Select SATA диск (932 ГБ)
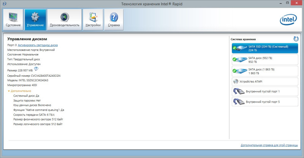304x158 pixels. coord(265,60)
